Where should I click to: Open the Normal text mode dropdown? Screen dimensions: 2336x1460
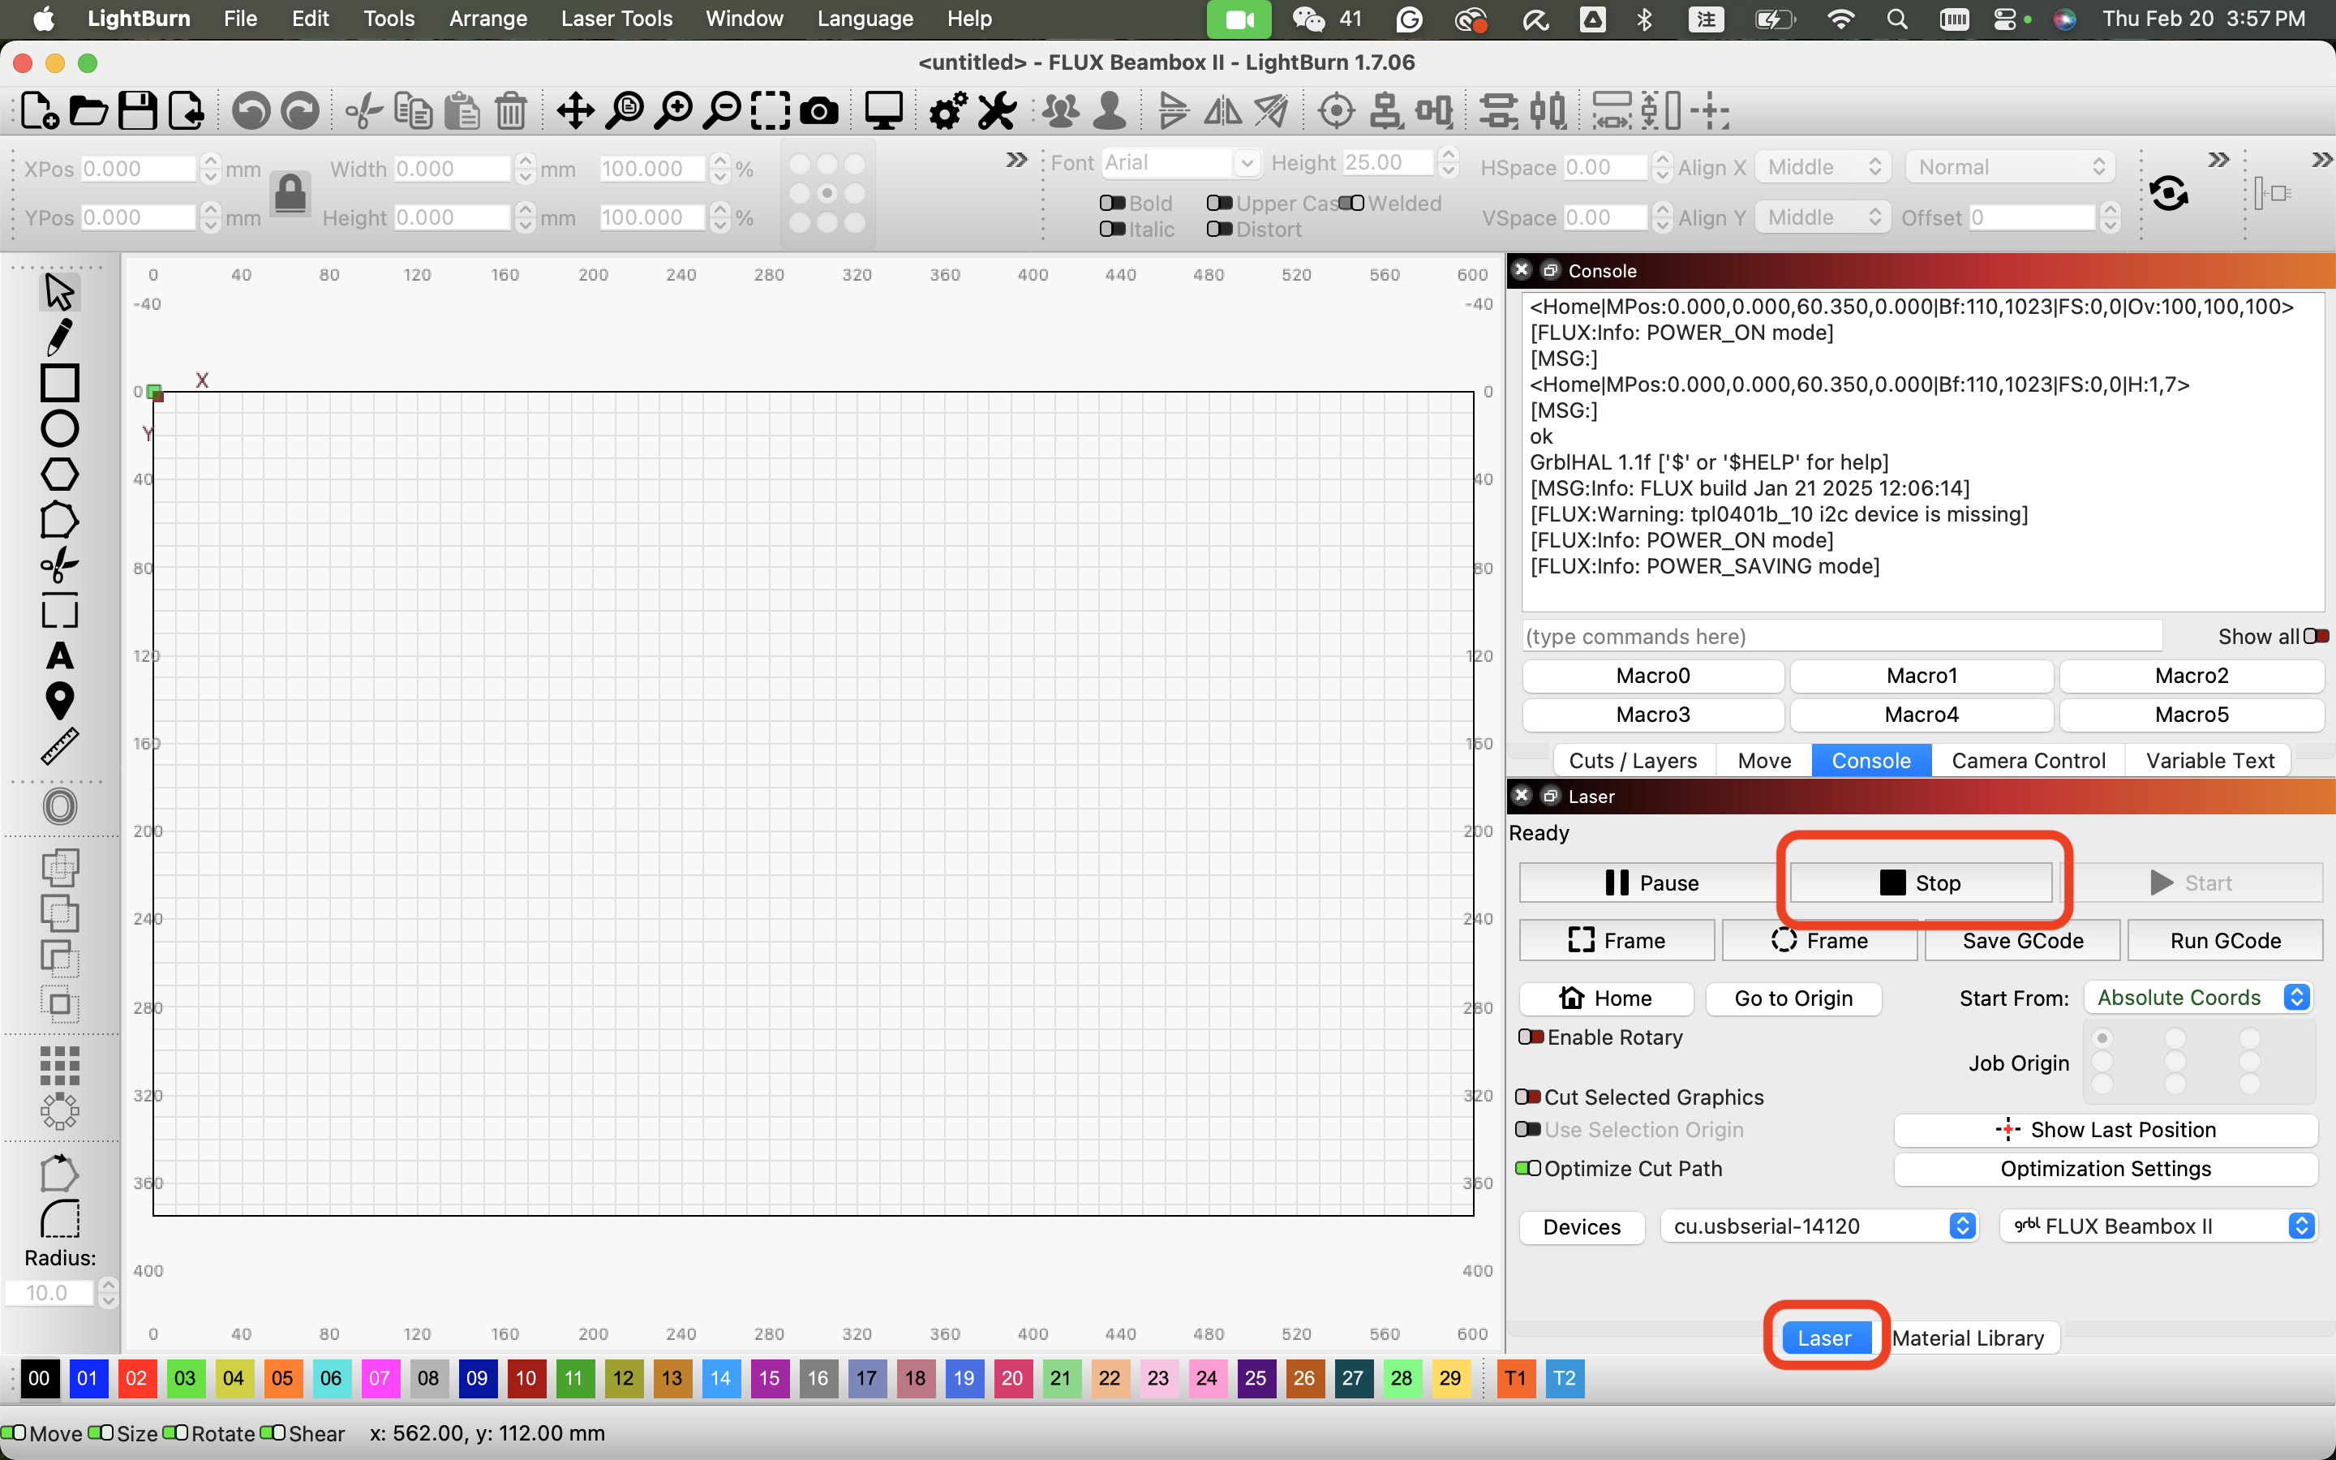tap(2011, 167)
